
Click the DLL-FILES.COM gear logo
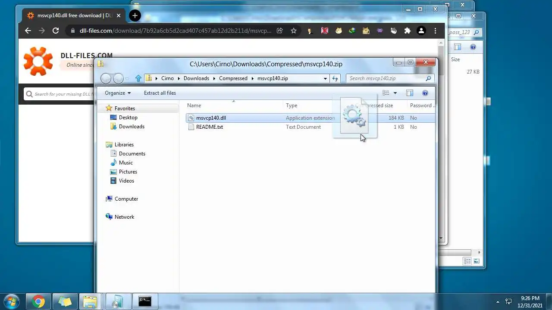pyautogui.click(x=38, y=61)
